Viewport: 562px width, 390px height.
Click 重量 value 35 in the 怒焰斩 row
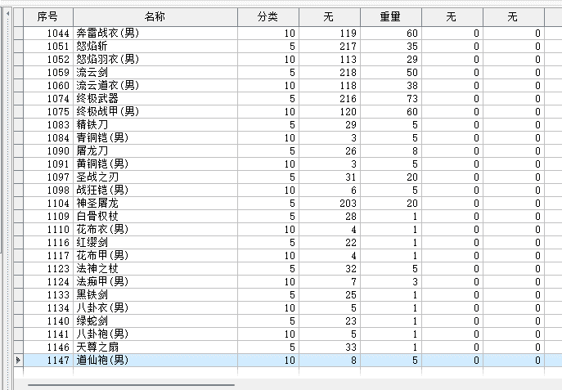391,47
